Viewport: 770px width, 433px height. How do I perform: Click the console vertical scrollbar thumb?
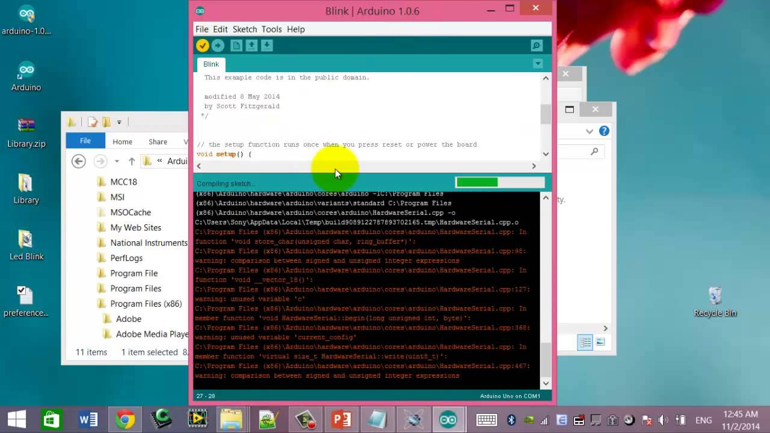(546, 359)
